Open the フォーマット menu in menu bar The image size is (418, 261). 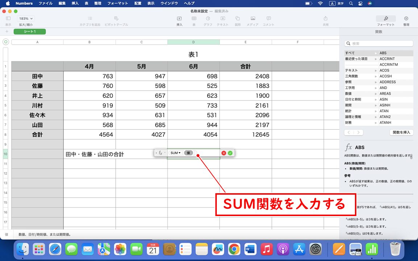pos(117,3)
